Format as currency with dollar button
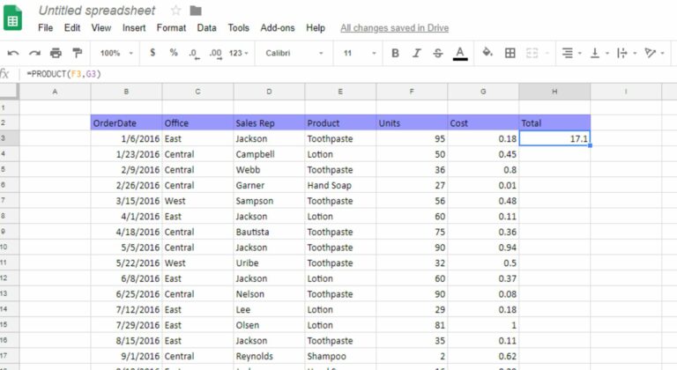Screen dimensions: 677x370 point(153,53)
